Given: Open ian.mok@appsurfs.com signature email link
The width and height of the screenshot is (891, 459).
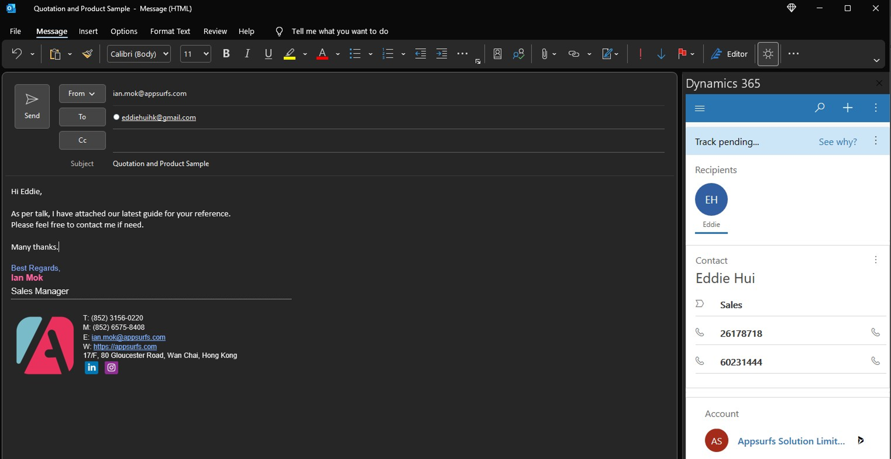Looking at the screenshot, I should (128, 337).
